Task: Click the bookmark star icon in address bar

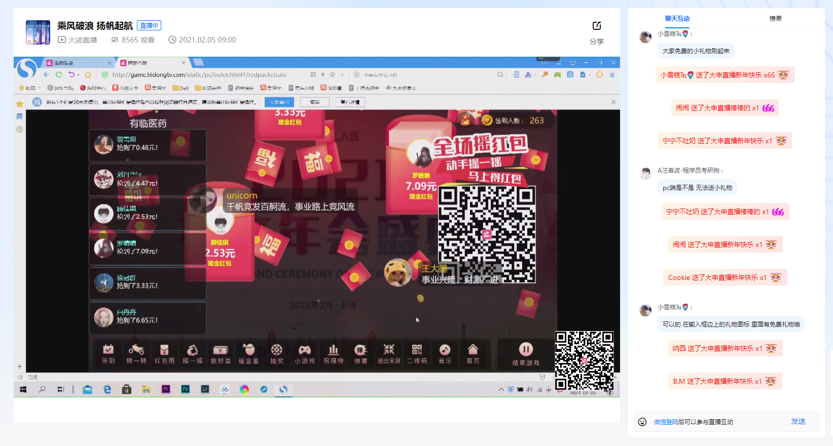Action: click(332, 74)
